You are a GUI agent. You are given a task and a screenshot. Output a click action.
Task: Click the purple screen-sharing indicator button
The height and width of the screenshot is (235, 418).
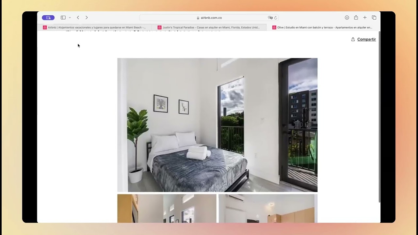[48, 18]
